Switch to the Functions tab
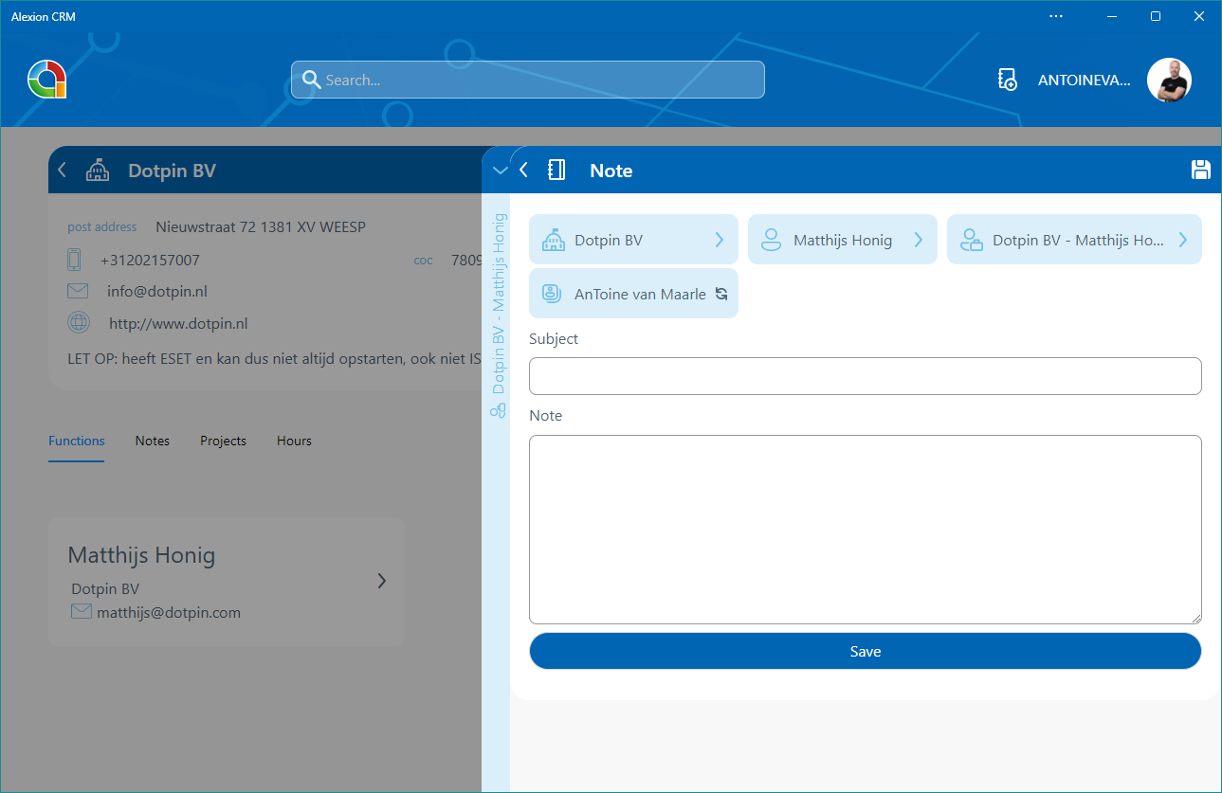 tap(77, 441)
